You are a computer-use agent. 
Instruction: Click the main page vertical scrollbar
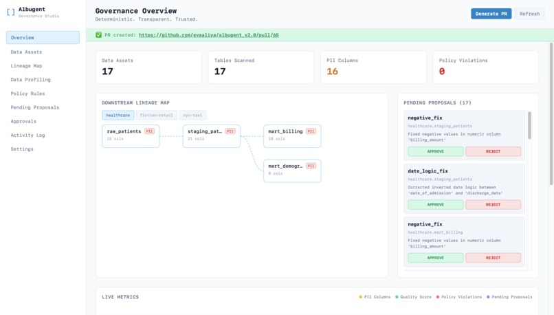[551, 113]
